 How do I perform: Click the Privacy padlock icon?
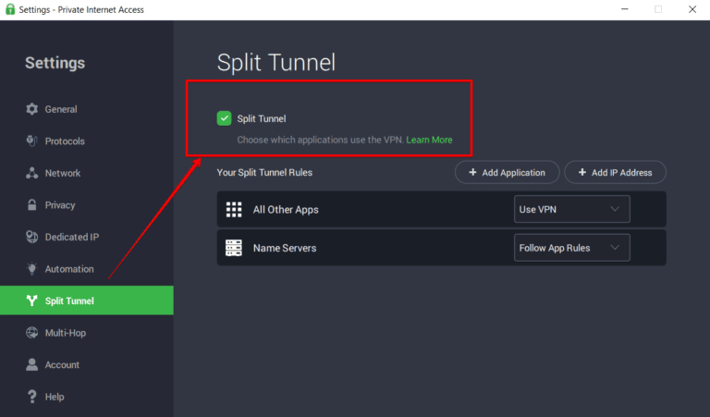coord(31,204)
